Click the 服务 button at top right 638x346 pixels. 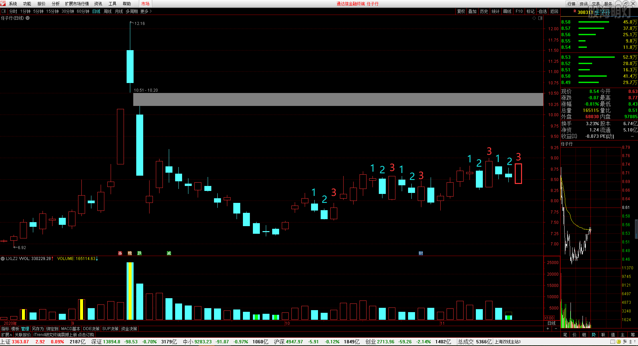(x=608, y=4)
